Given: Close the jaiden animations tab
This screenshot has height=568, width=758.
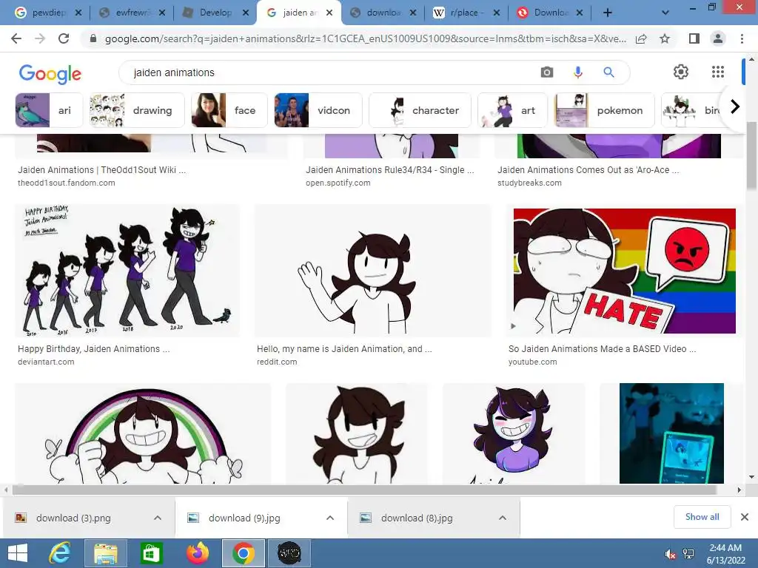Looking at the screenshot, I should [329, 13].
